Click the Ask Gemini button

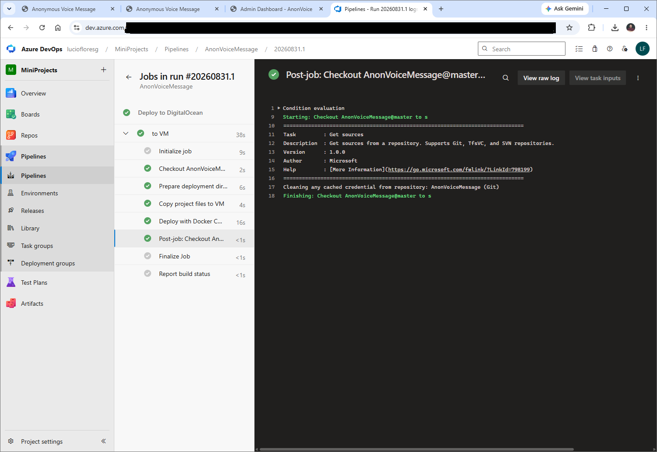pyautogui.click(x=565, y=9)
